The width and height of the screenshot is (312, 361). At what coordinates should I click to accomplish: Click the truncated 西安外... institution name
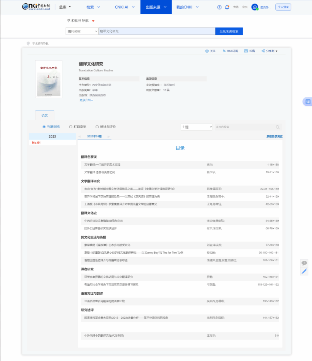click(266, 7)
